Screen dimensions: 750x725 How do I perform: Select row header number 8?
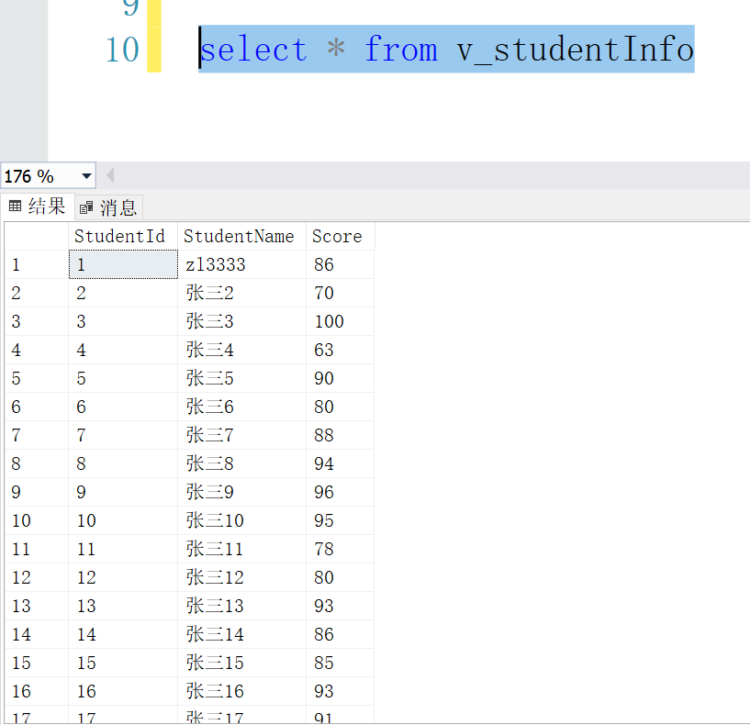37,463
